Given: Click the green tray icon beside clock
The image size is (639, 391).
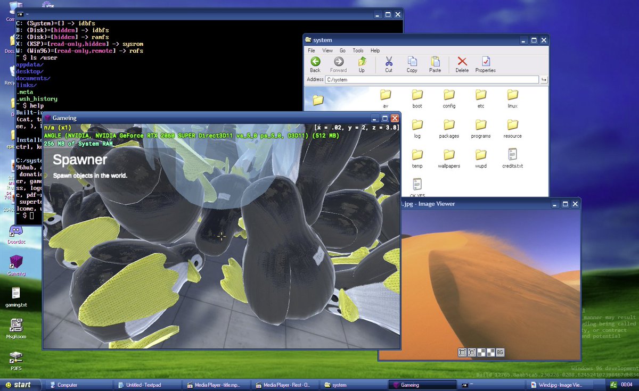Looking at the screenshot, I should click(613, 385).
